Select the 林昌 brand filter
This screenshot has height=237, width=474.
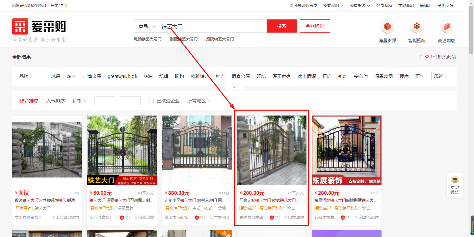point(56,76)
